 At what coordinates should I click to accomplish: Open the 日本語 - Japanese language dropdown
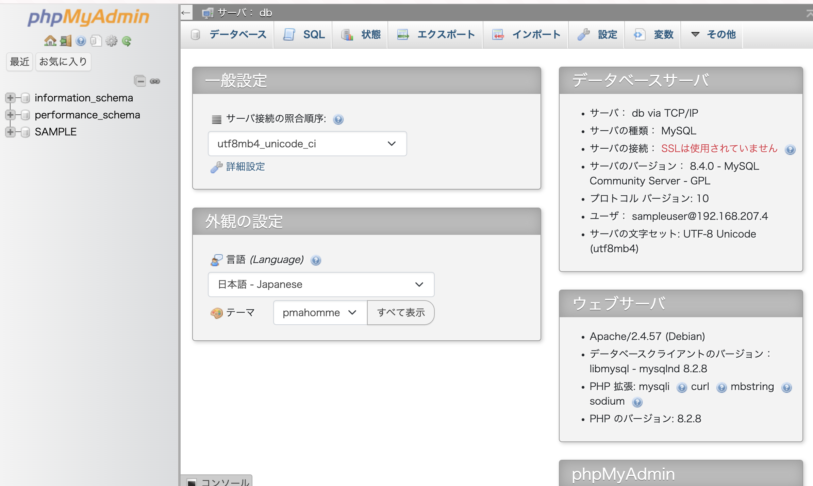[x=321, y=284]
